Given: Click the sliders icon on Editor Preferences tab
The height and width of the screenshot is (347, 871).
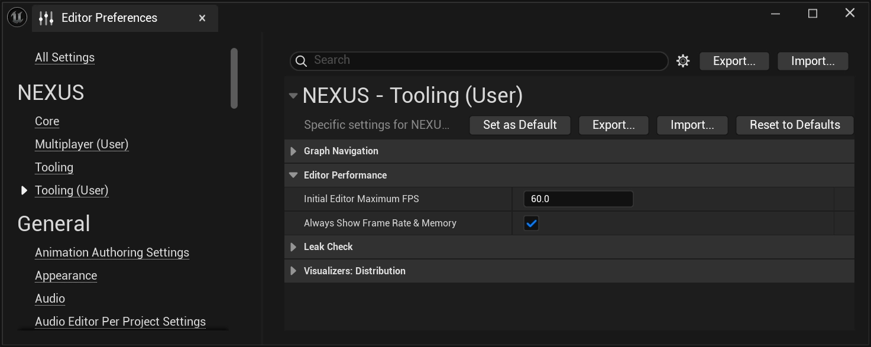Looking at the screenshot, I should (46, 18).
